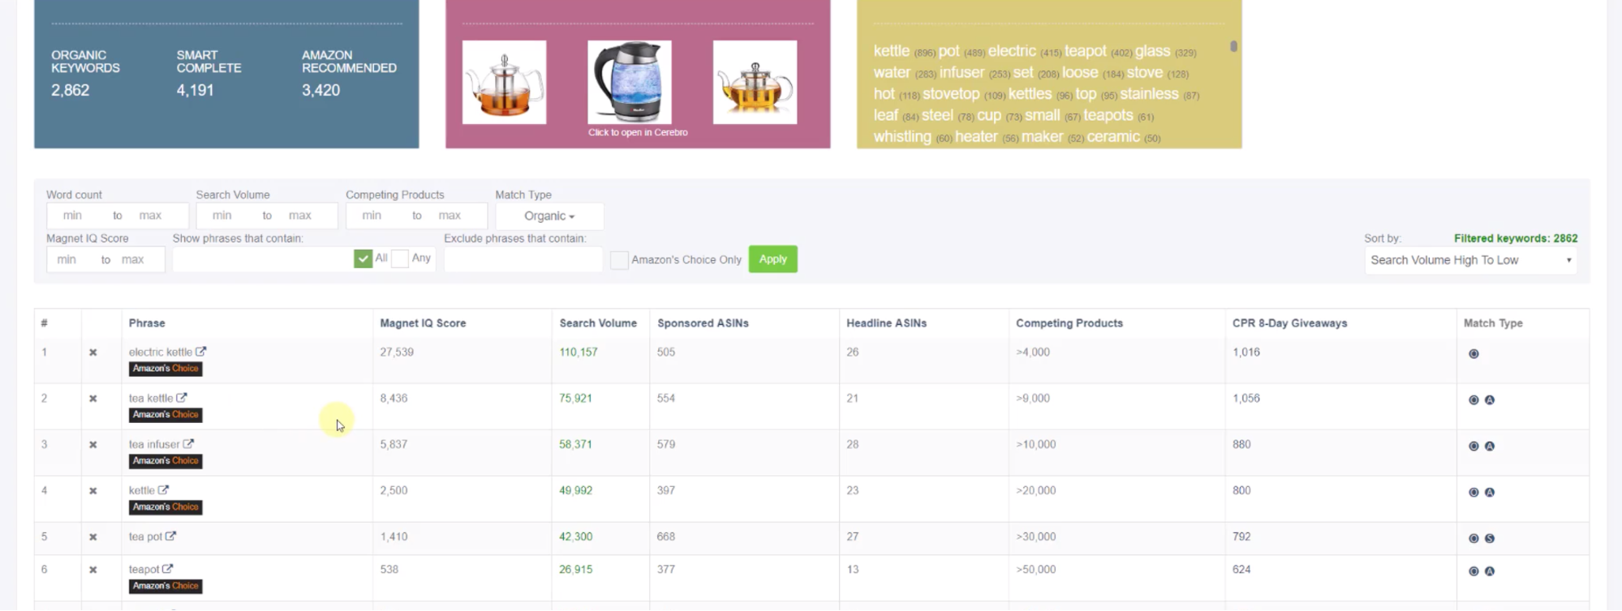1622x611 pixels.
Task: Select 'kettle' in the word cloud
Action: [x=891, y=51]
